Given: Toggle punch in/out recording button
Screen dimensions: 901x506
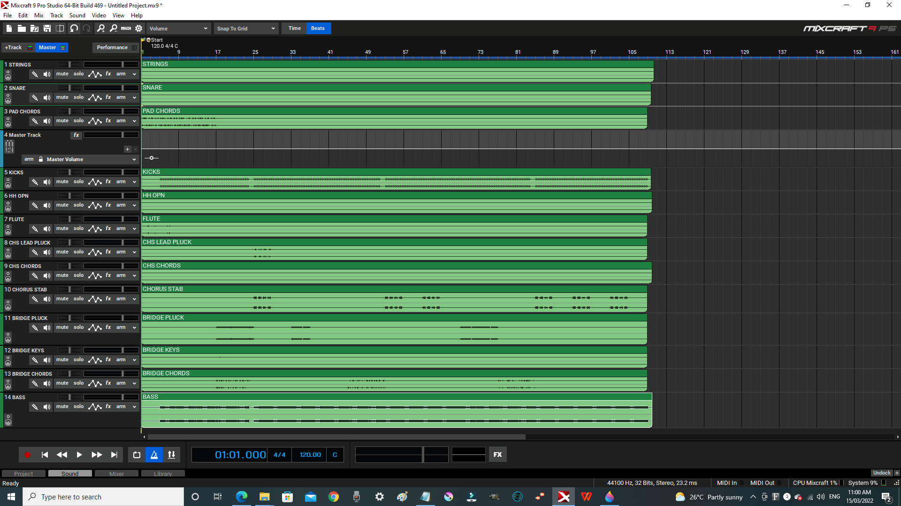Looking at the screenshot, I should (x=172, y=455).
